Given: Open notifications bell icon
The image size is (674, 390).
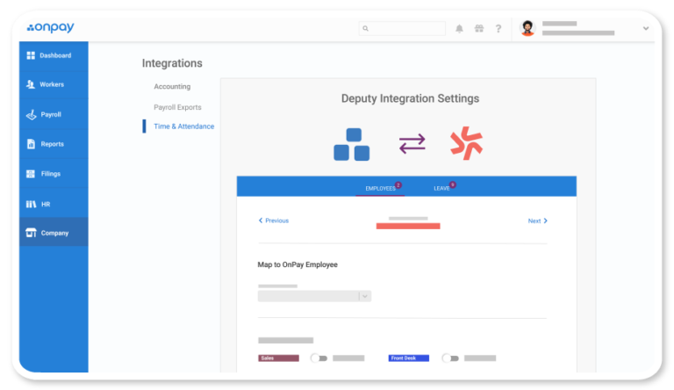Looking at the screenshot, I should 459,29.
